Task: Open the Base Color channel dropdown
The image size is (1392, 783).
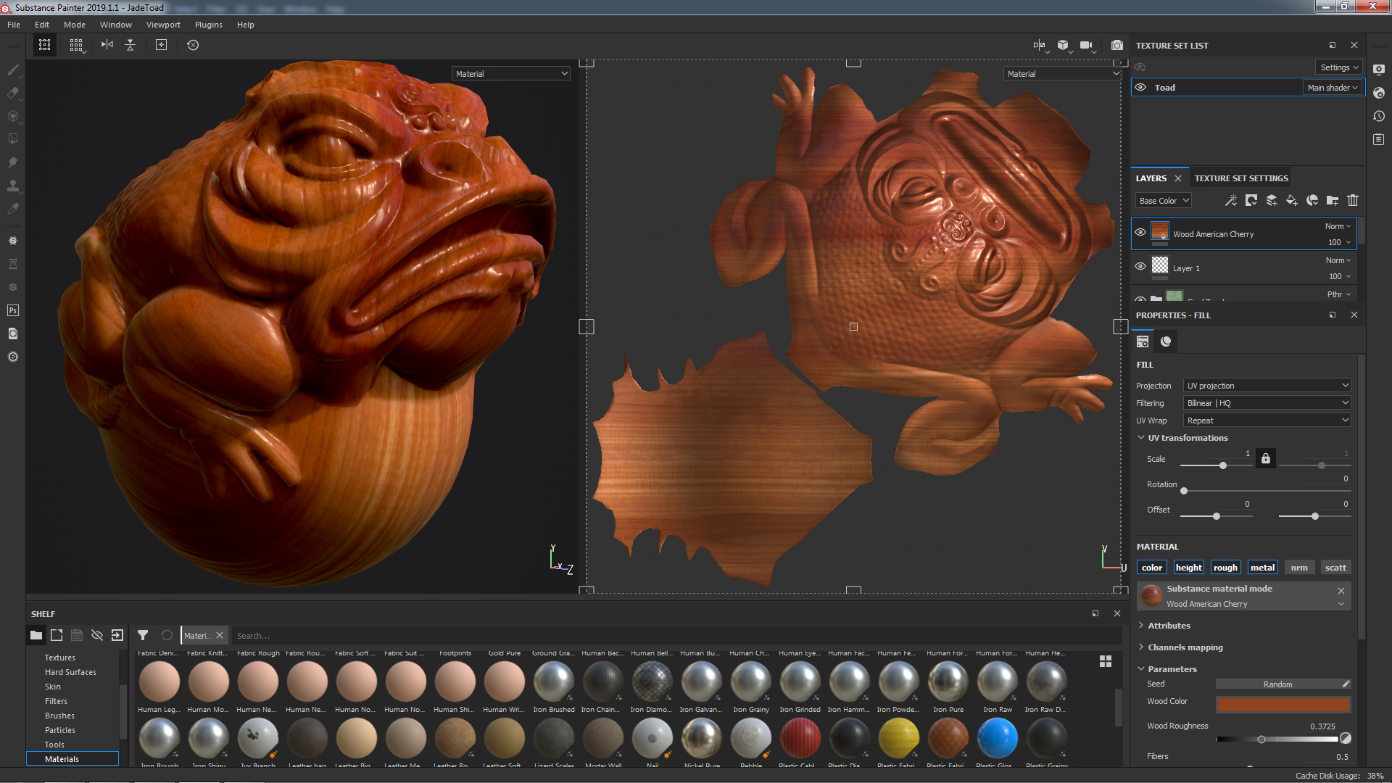Action: tap(1161, 200)
